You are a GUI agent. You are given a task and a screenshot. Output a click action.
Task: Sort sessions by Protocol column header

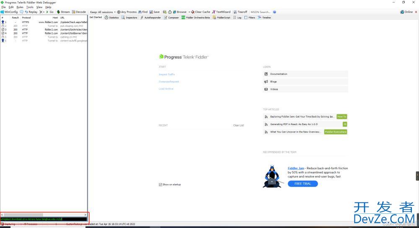(x=26, y=18)
